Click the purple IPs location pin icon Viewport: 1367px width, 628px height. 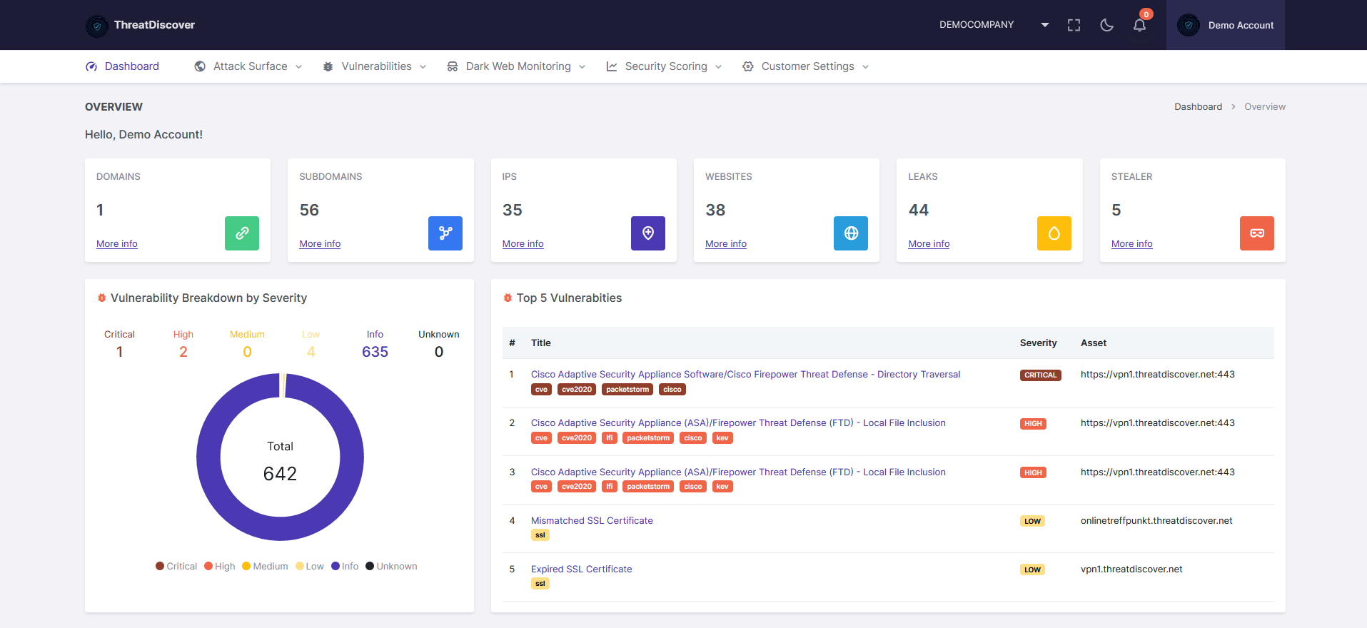click(x=648, y=233)
